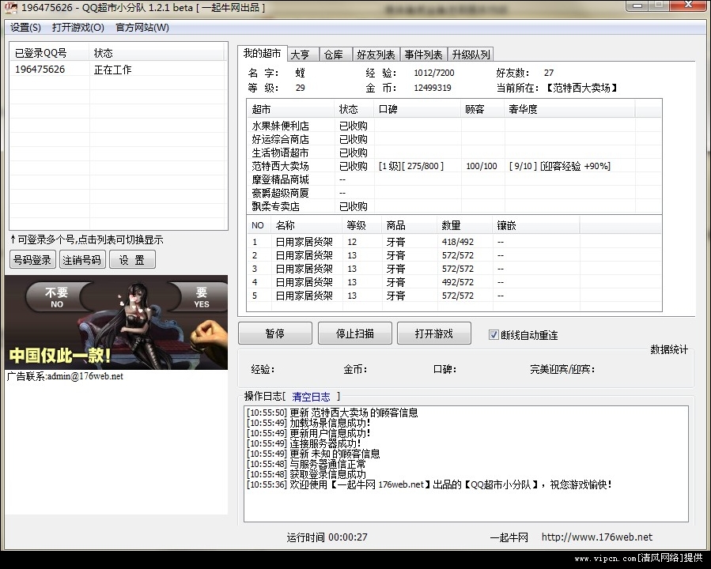Select the 范特西大卖场 row in supermarket table
The height and width of the screenshot is (569, 711).
coord(453,166)
